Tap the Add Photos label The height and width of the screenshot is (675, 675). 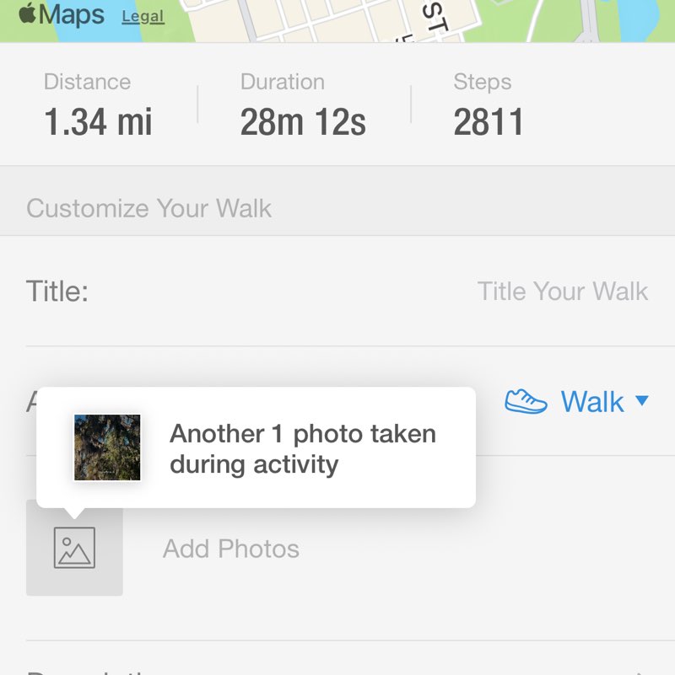pos(231,549)
